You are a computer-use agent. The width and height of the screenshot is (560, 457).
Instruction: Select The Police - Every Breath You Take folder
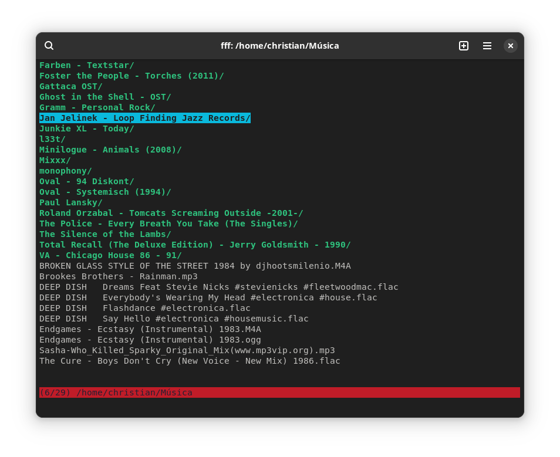[168, 224]
